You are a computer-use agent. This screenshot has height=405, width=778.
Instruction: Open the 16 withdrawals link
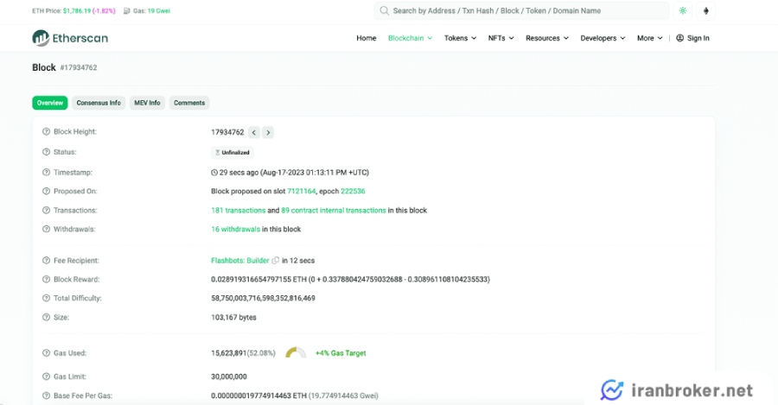click(235, 229)
